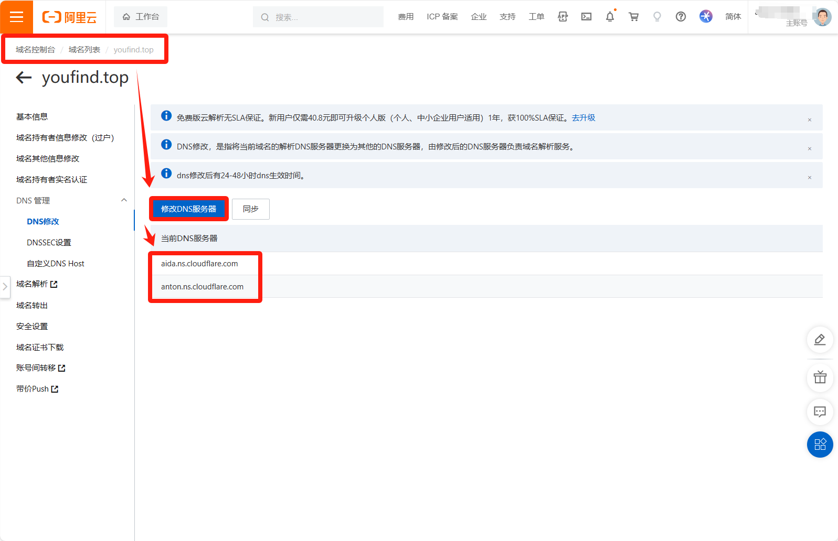The height and width of the screenshot is (541, 838).
Task: Click the 同步 sync button
Action: coord(250,209)
